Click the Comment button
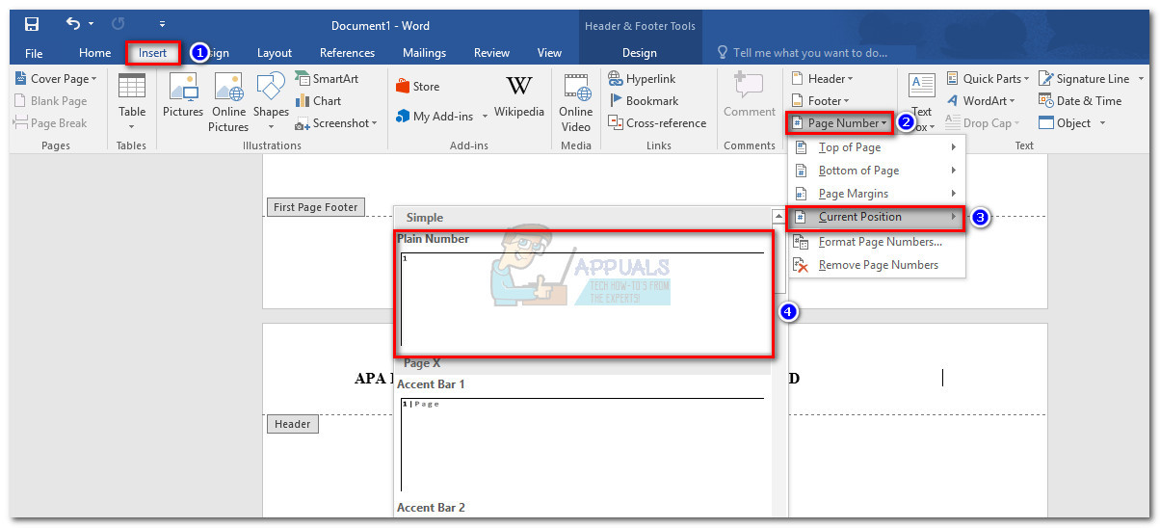Screen dimensions: 1160x528 [x=750, y=95]
